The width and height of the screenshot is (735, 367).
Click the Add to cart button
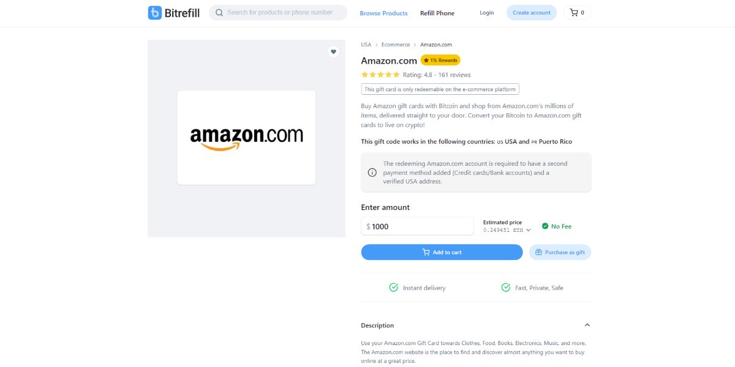[441, 252]
